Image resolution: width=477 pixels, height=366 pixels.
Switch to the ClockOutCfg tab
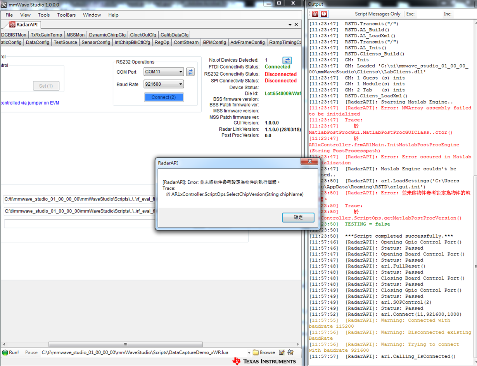click(143, 35)
